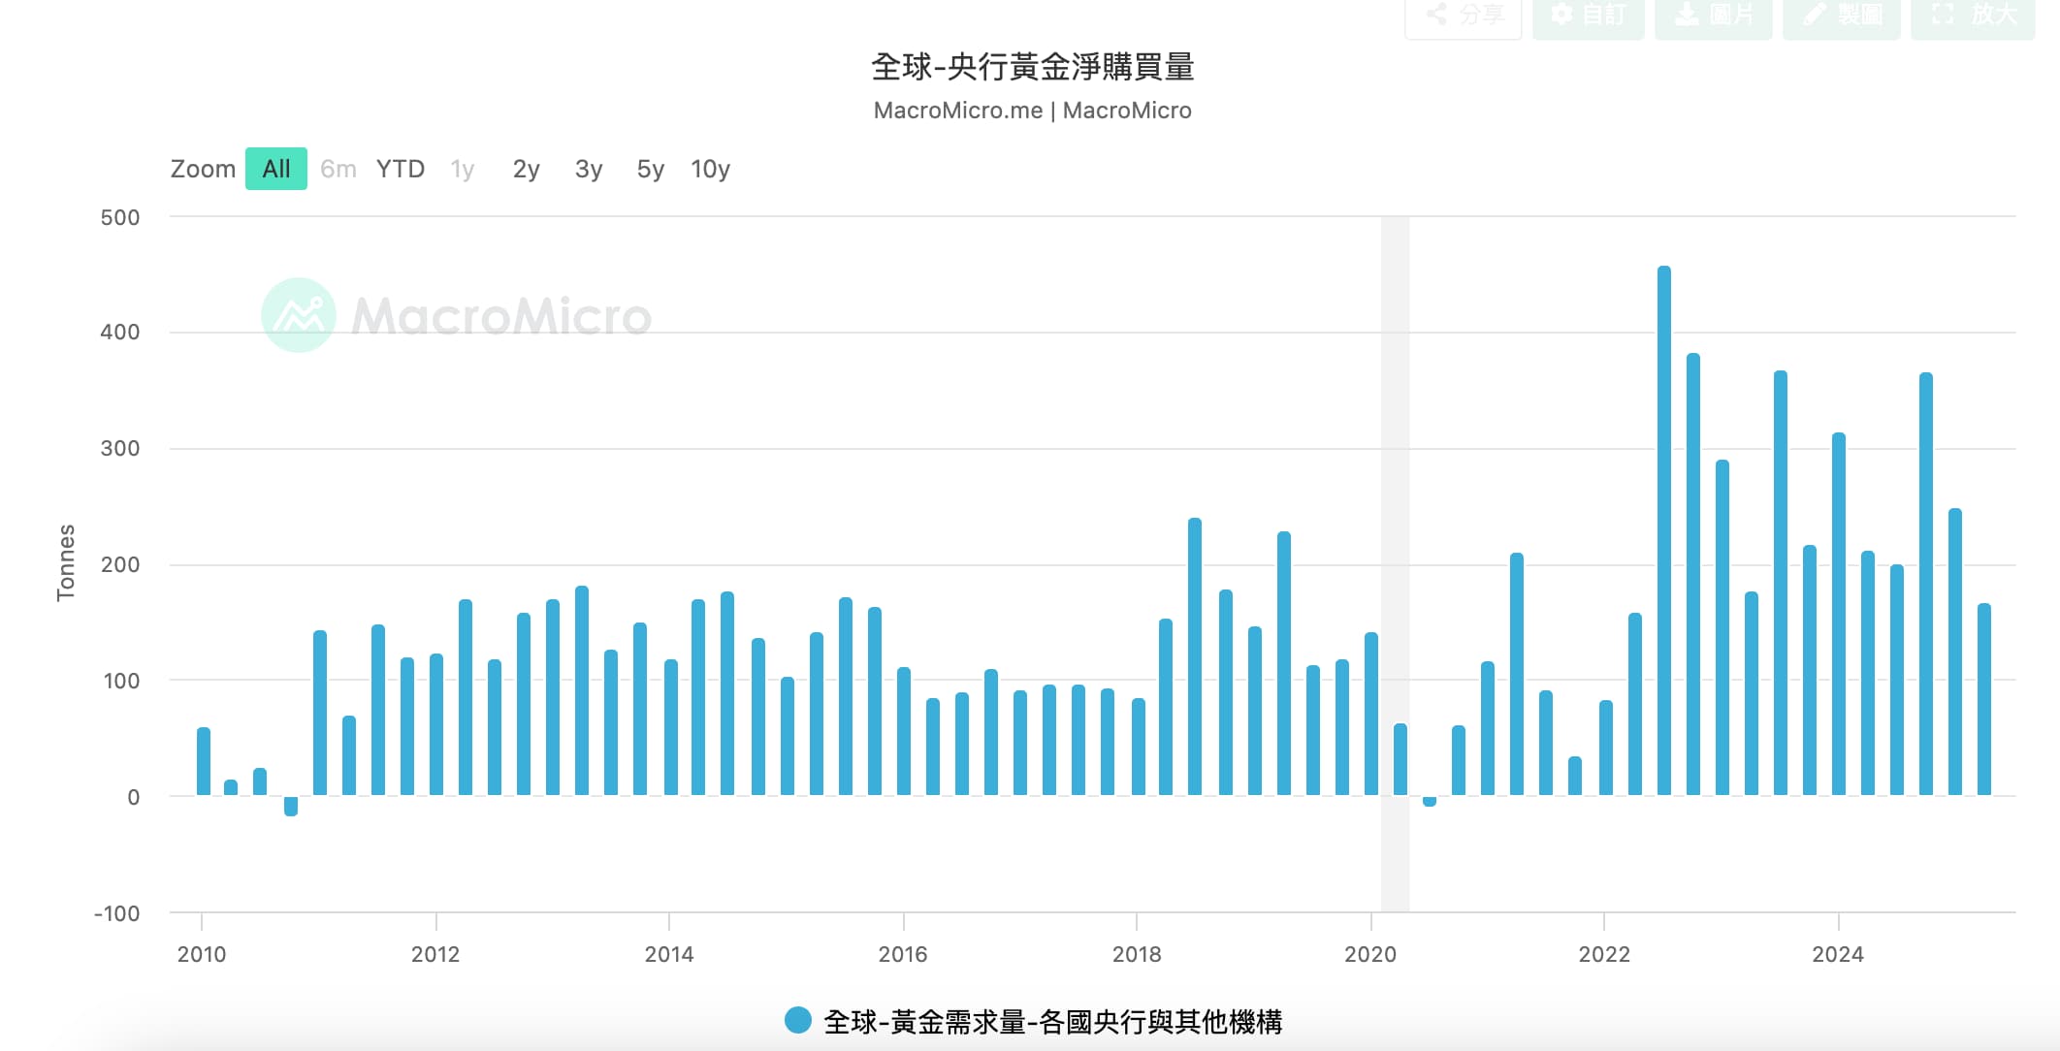Screen dimensions: 2060x1051
Task: Switch to the YTD range tab
Action: click(x=400, y=169)
